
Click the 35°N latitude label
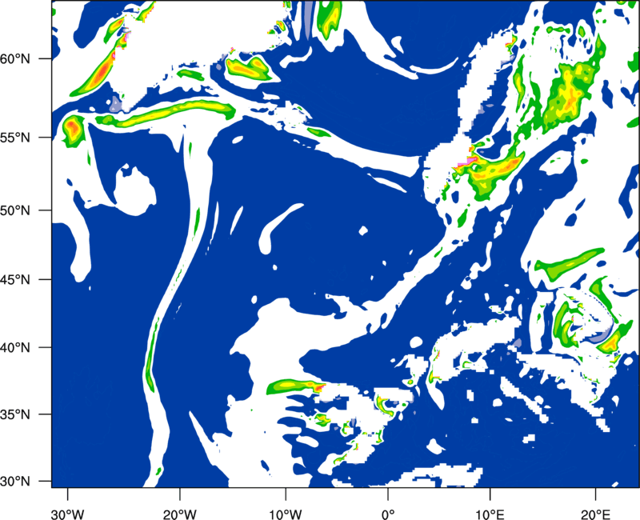(16, 414)
